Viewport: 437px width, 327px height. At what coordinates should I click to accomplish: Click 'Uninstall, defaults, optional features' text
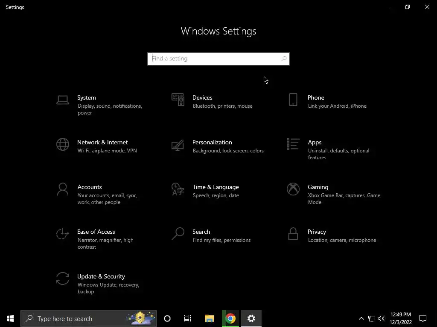[x=338, y=154]
